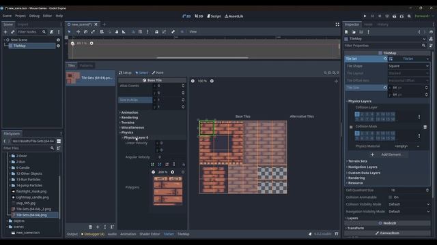Toggle Collision Mask bit 2
Viewport: 437px width, 245px height.
(x=362, y=133)
